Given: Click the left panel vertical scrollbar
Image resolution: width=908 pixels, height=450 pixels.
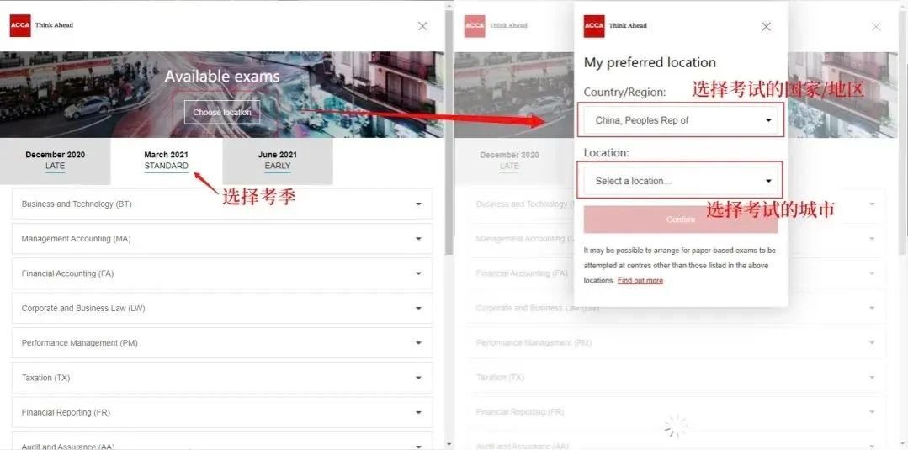Looking at the screenshot, I should [x=449, y=133].
